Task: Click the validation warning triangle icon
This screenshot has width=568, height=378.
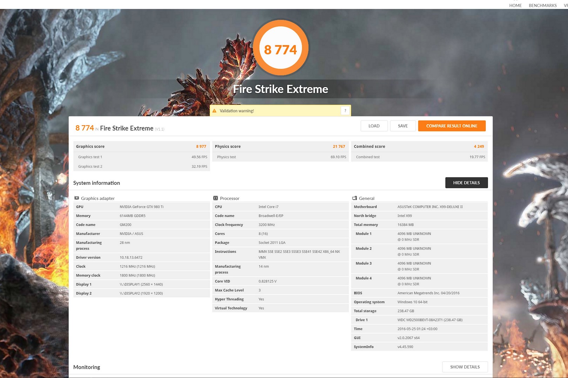Action: 214,111
